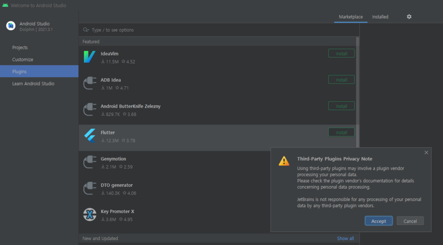The image size is (443, 245).
Task: Click the Featured section header
Action: [x=91, y=42]
